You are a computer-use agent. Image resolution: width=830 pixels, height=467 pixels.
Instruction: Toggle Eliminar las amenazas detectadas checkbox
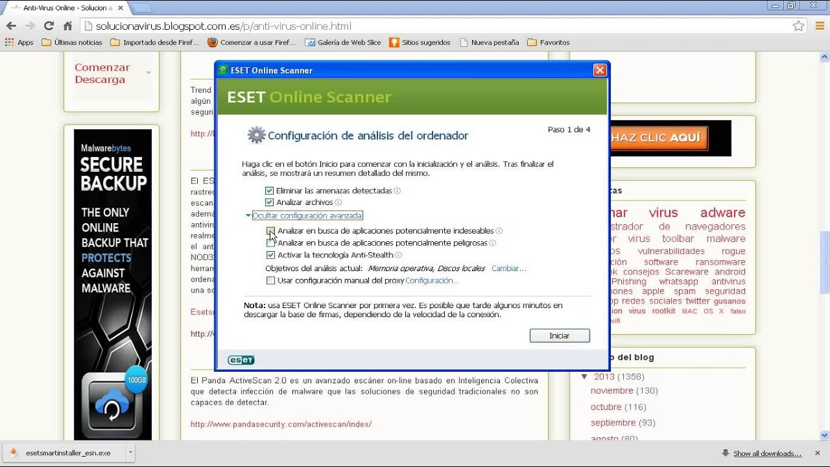point(270,191)
